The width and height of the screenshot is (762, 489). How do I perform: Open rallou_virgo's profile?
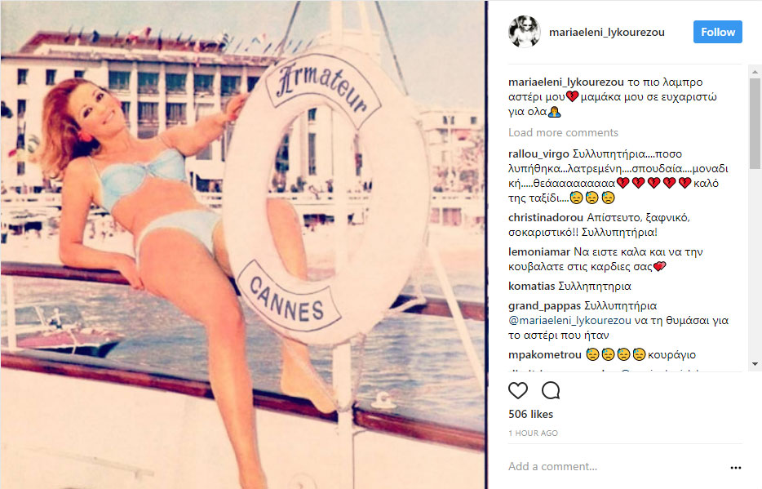[538, 154]
